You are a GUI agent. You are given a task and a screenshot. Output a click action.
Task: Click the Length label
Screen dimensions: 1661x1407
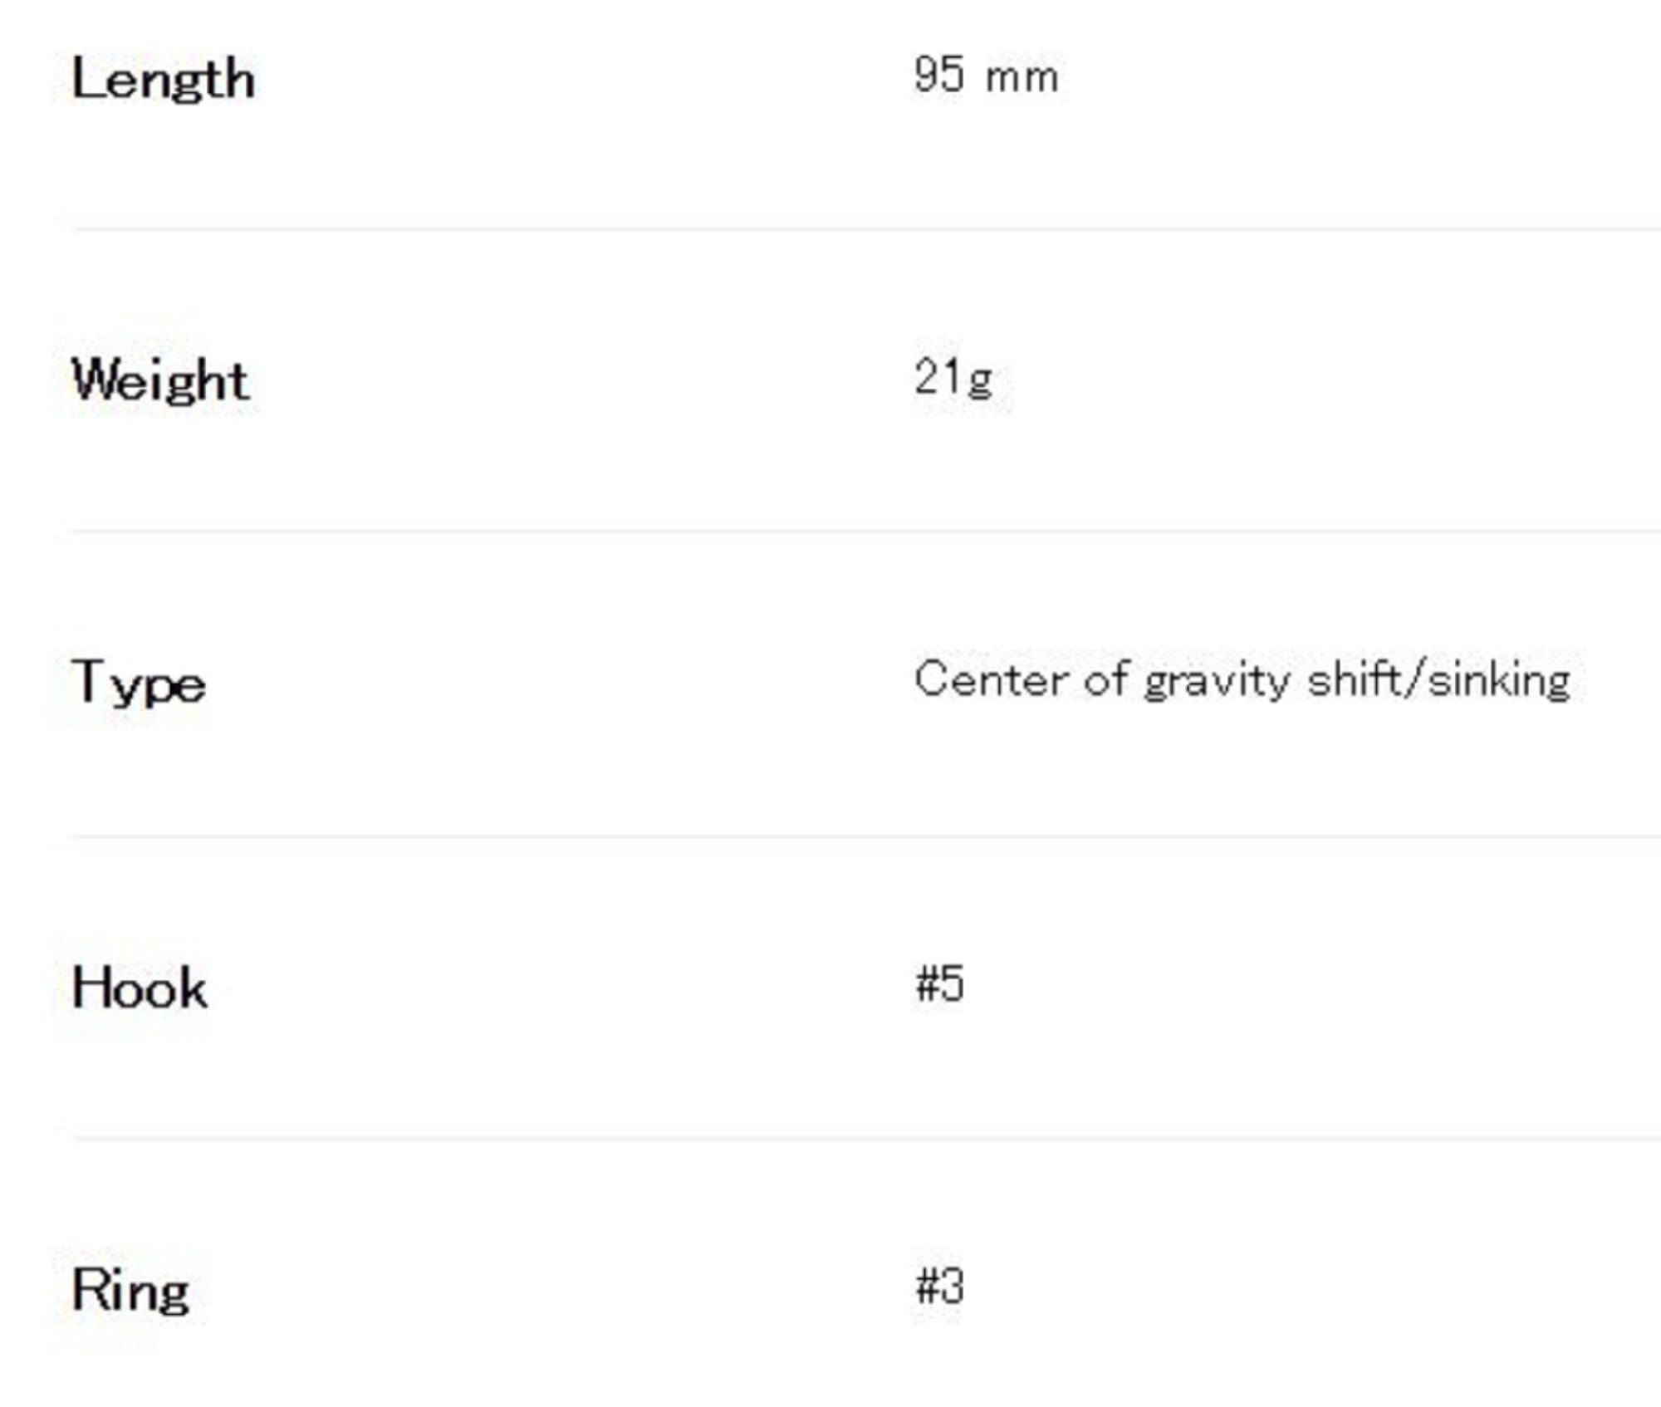click(x=163, y=80)
